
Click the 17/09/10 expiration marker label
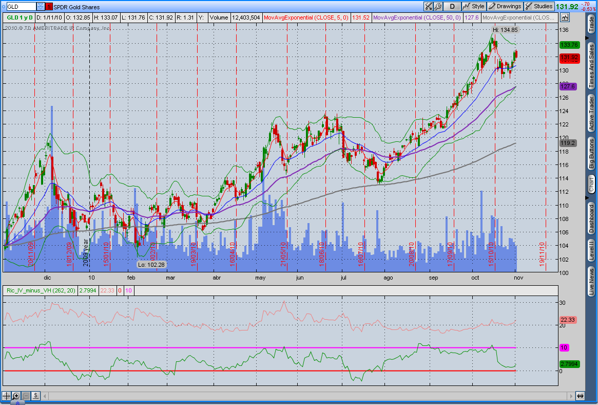click(450, 254)
